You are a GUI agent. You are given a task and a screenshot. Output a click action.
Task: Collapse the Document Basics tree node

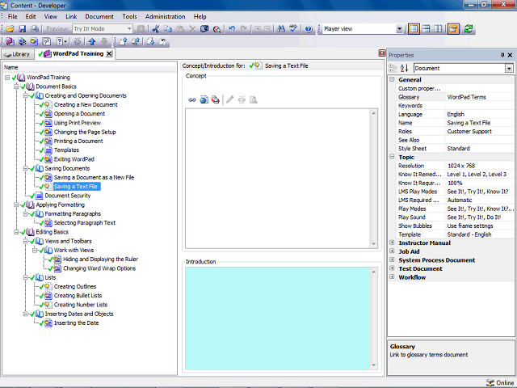click(x=16, y=86)
